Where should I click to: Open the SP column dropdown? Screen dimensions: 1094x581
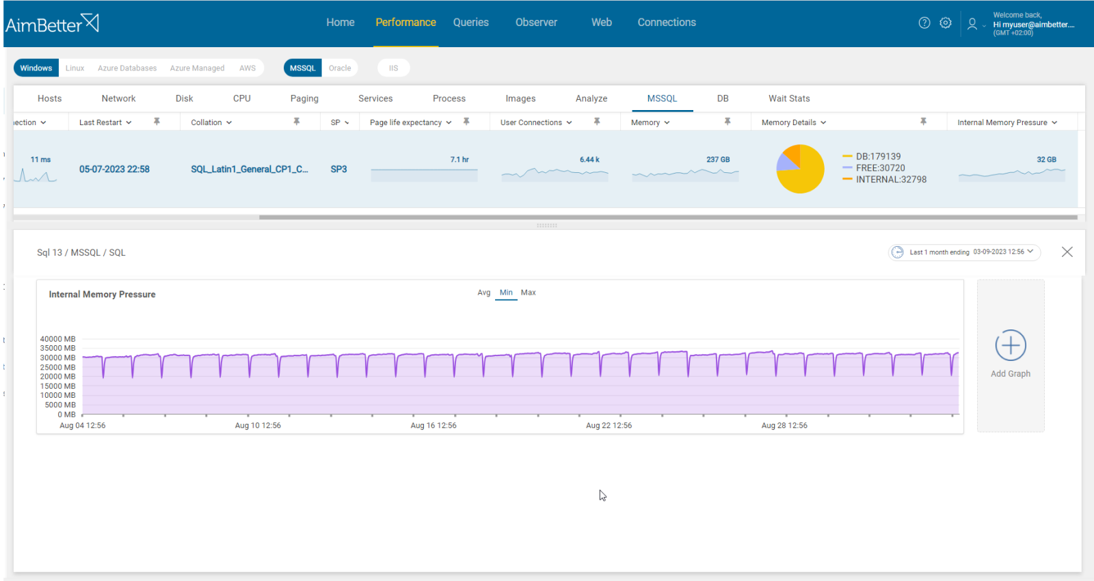347,122
